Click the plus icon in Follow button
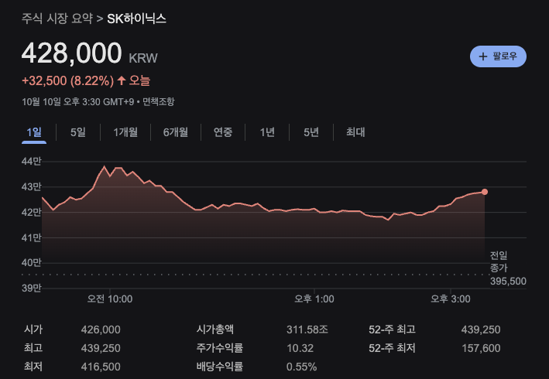 [483, 56]
